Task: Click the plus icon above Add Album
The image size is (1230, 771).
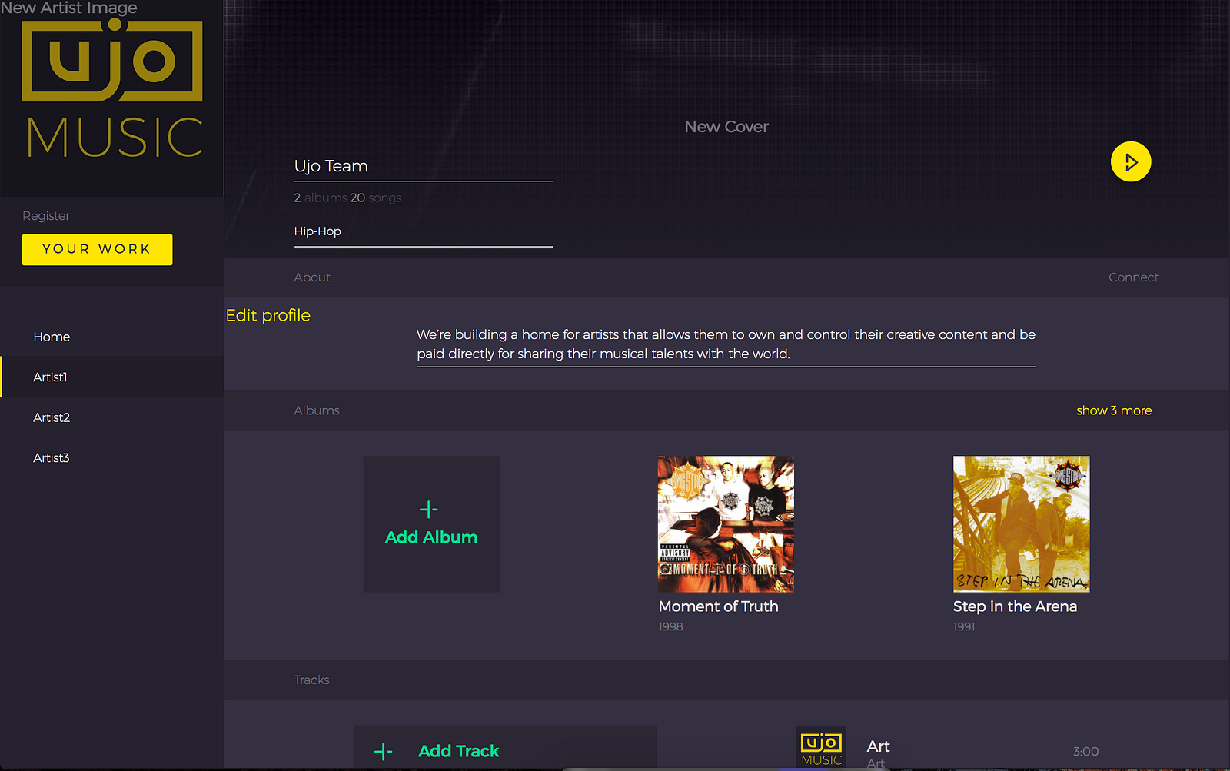Action: pos(429,509)
